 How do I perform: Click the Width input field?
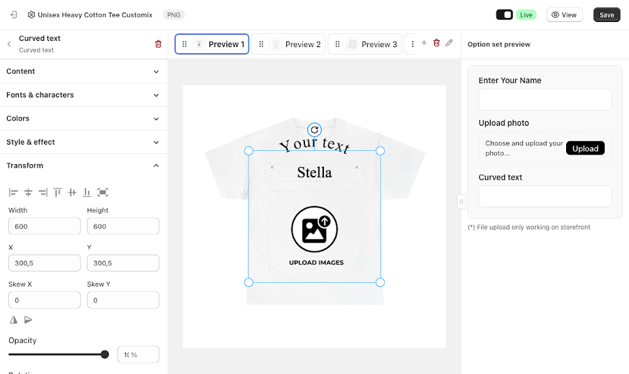[x=45, y=226]
